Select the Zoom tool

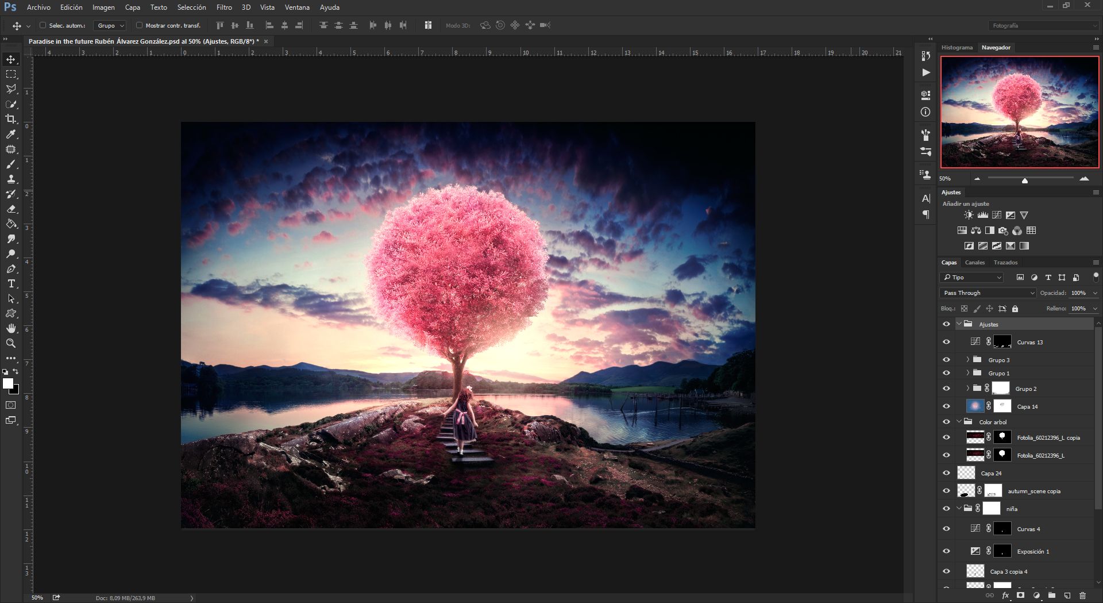[11, 343]
